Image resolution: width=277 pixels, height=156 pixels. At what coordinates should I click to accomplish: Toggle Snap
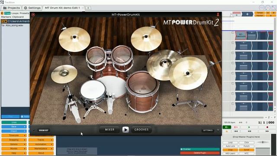tap(230, 150)
